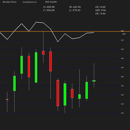
Task: Click the 'OH: 9.94' reading
Action: pos(100,10)
